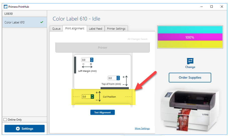Click the Cut Position value field

(86, 96)
